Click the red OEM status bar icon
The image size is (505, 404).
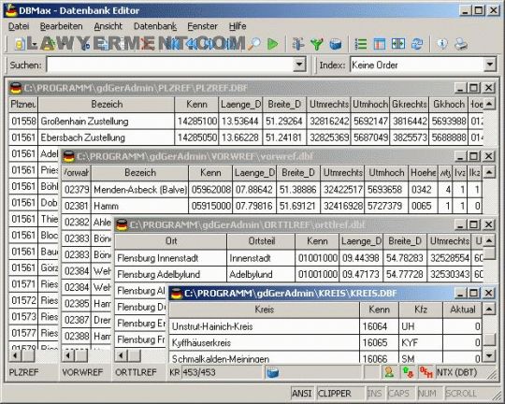[x=426, y=372]
